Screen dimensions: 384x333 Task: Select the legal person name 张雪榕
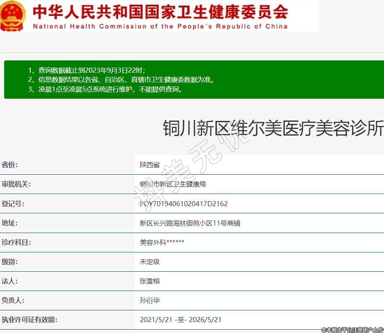[x=150, y=281]
